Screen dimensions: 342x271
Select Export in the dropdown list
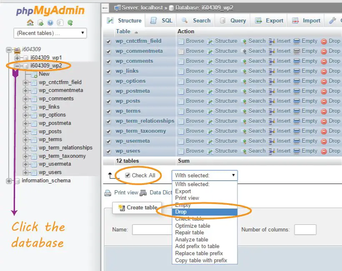click(205, 191)
